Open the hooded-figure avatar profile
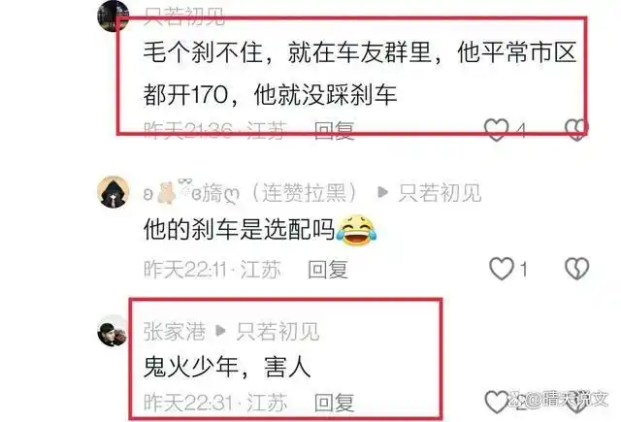Screen dimensions: 621x422 pos(113,192)
